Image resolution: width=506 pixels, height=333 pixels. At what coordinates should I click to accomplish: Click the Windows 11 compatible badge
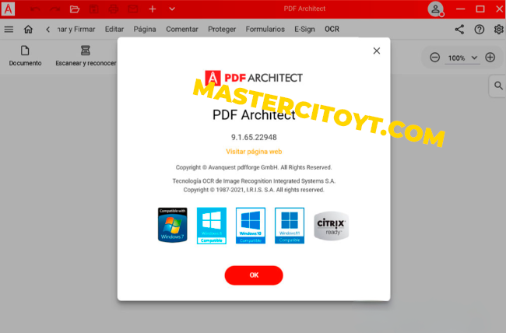290,226
